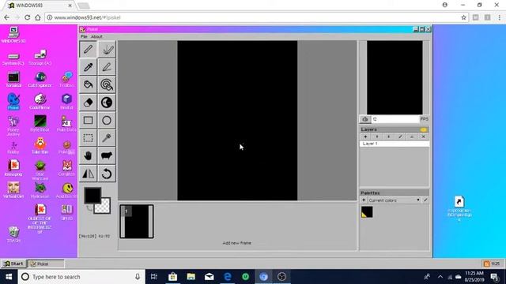This screenshot has width=506, height=284.
Task: Bookmark page with the star icon
Action: point(464,17)
